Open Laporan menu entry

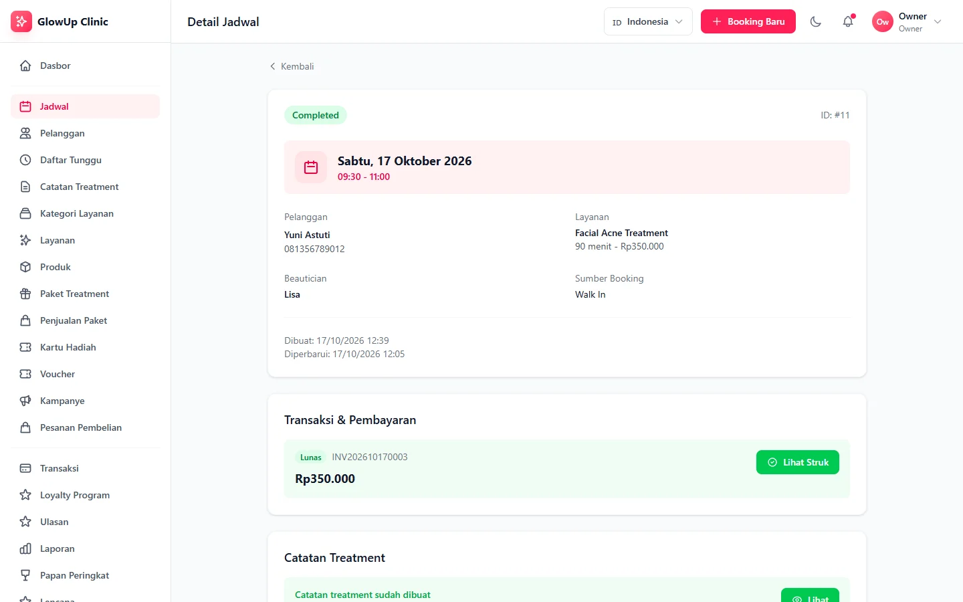click(86, 548)
